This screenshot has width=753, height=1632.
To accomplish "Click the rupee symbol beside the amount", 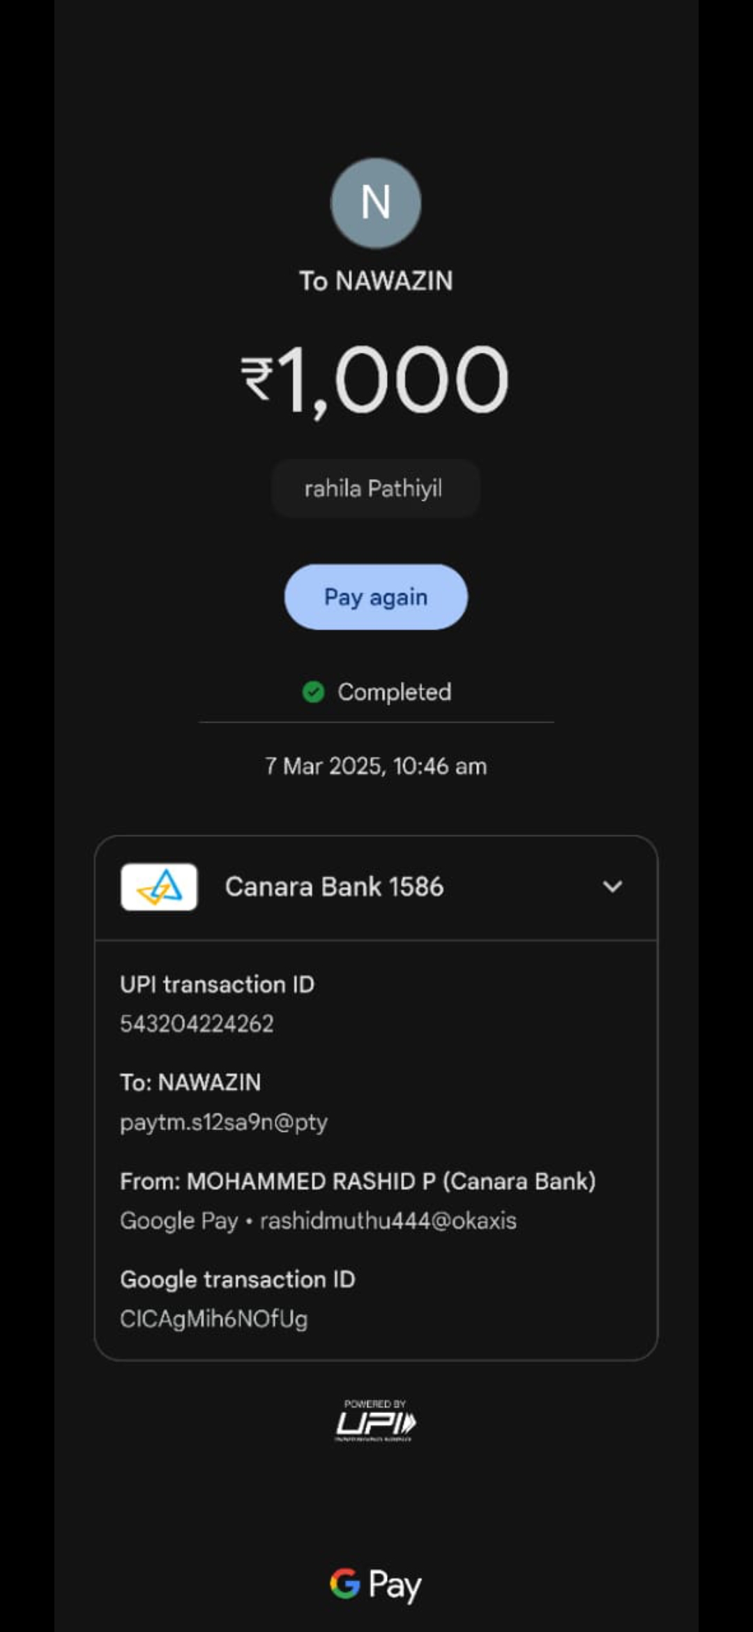I will pos(257,377).
